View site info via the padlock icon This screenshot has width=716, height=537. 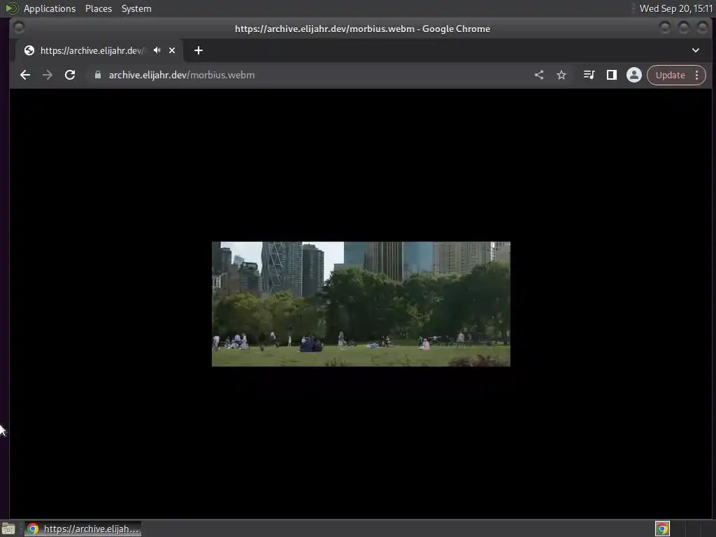click(98, 75)
